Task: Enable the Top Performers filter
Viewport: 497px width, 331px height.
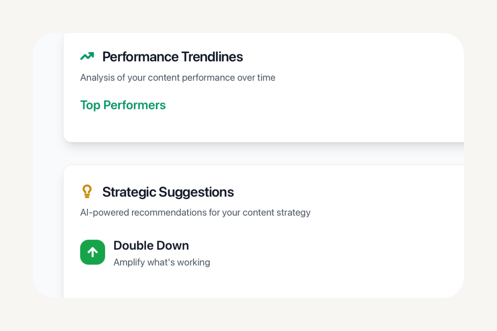Action: coord(123,105)
